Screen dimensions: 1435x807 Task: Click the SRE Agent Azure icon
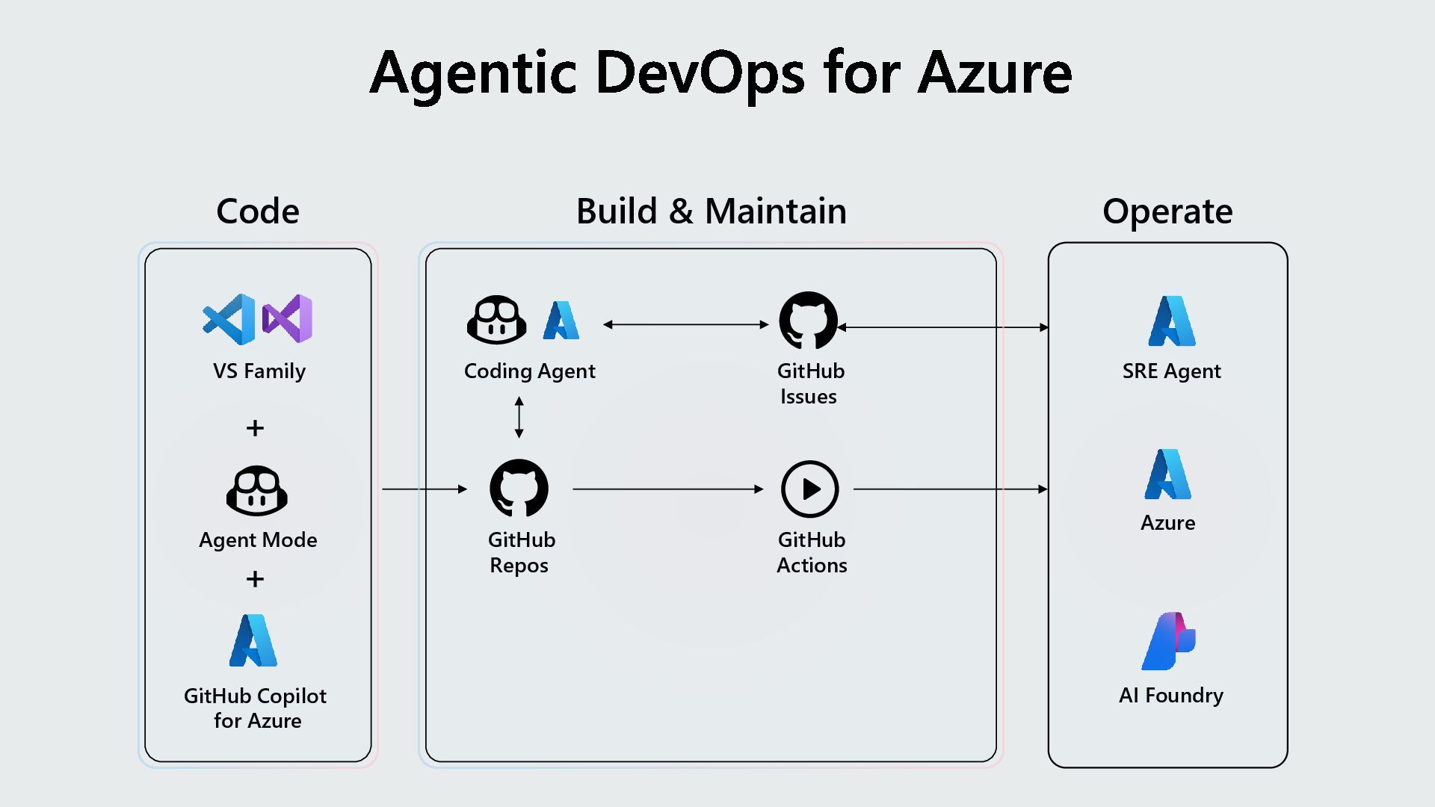coord(1171,321)
